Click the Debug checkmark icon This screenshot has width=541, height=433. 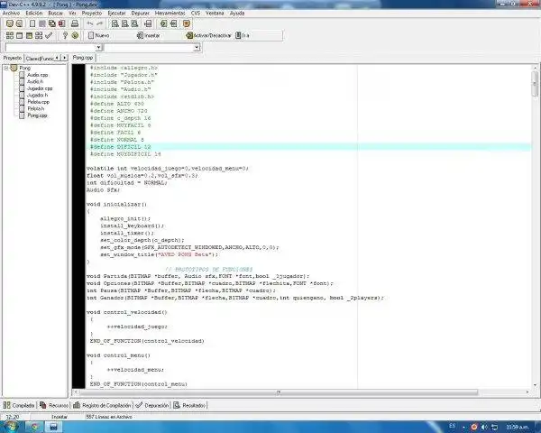click(x=49, y=35)
